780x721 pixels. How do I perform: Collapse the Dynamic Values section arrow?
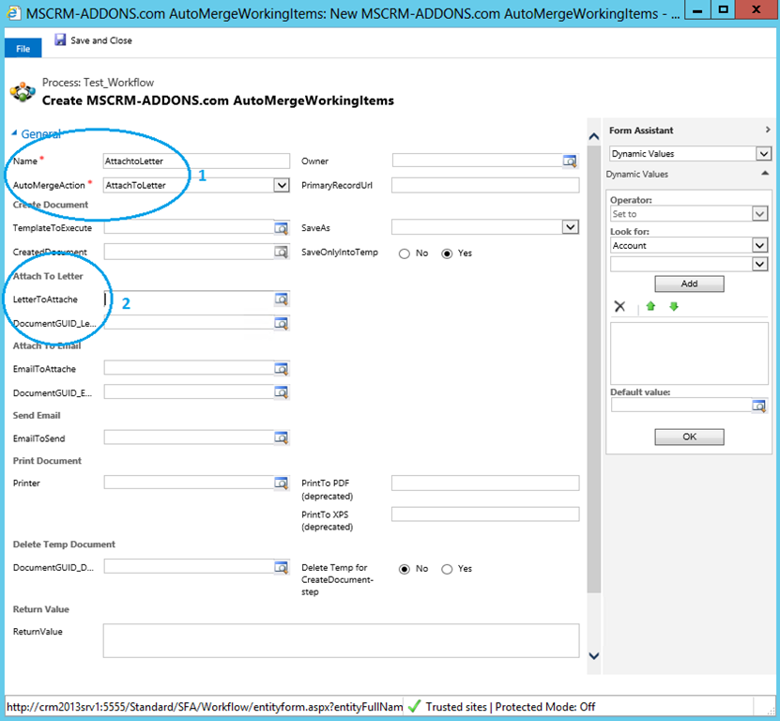[x=765, y=173]
